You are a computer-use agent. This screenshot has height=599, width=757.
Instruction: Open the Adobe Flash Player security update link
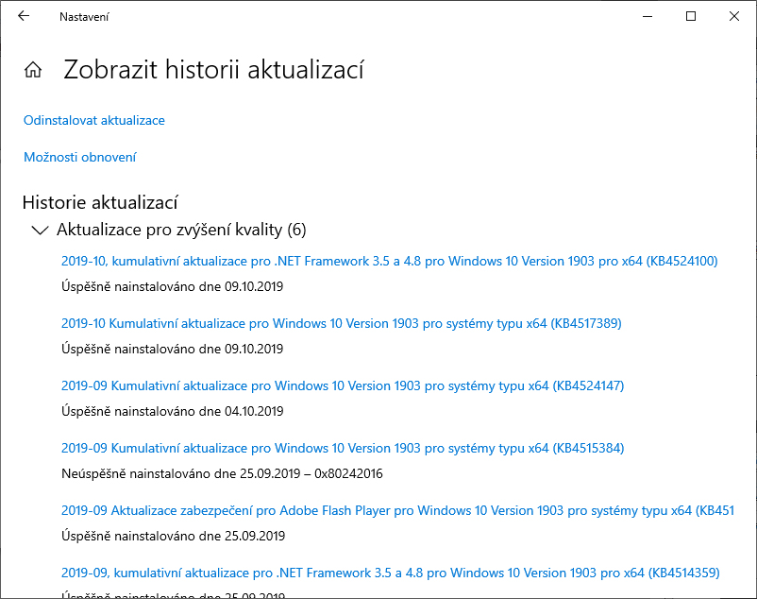[396, 510]
